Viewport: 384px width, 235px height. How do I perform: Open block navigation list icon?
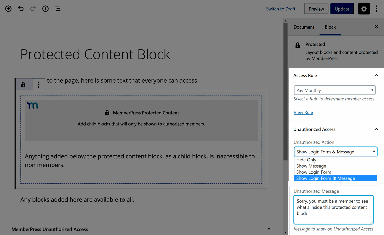[x=58, y=9]
